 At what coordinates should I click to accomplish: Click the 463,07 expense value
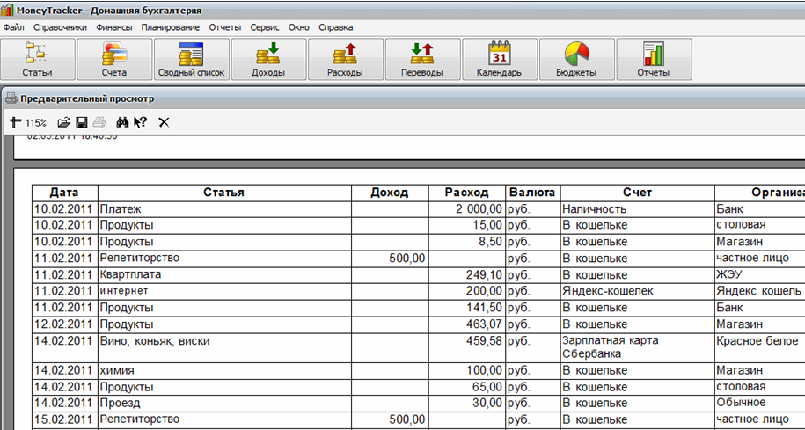484,324
